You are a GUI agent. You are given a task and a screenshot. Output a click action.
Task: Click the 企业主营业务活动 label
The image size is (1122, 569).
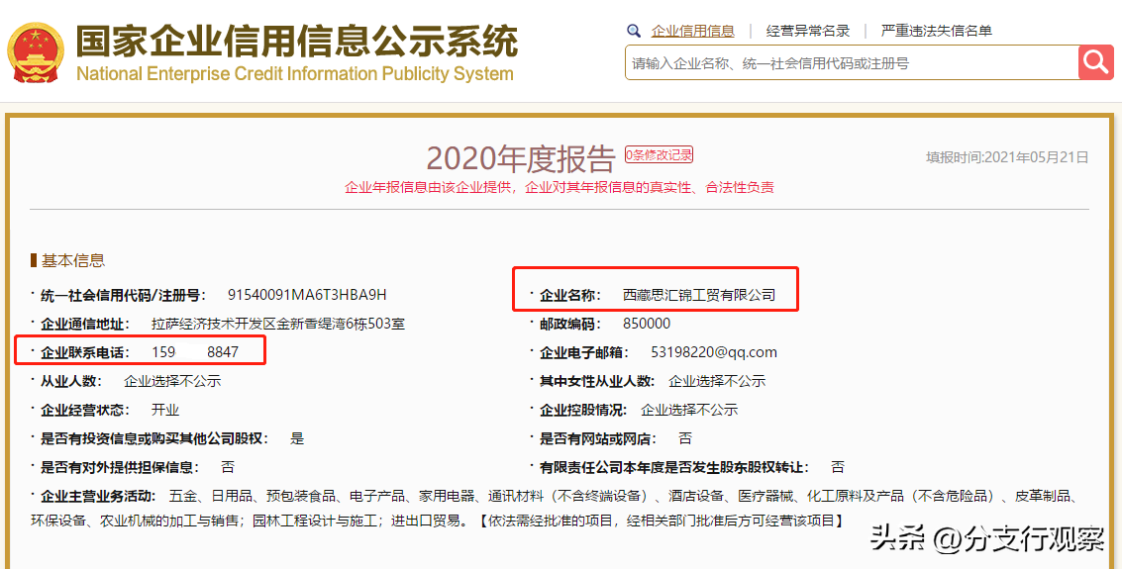[x=97, y=496]
